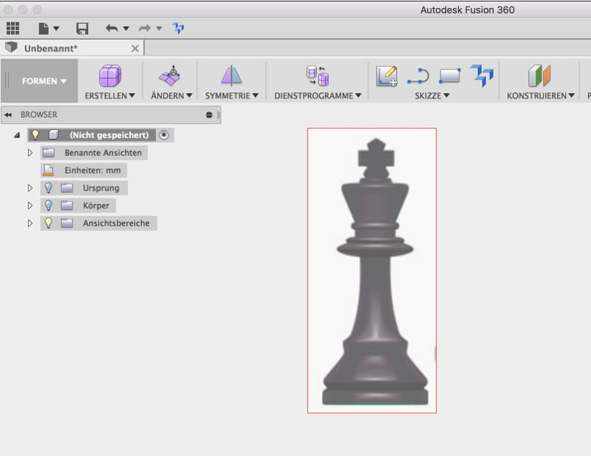
Task: Toggle visibility lightbulb for Ursprung
Action: pyautogui.click(x=49, y=188)
